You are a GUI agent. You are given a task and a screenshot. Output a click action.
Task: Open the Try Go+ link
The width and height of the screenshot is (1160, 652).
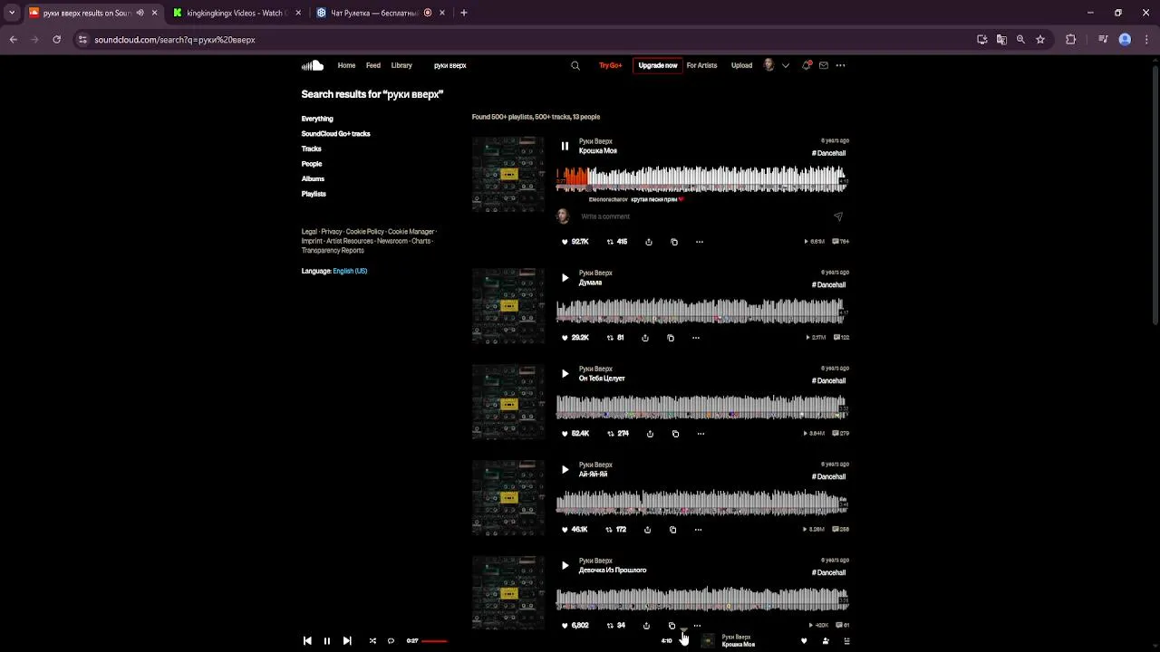point(611,65)
